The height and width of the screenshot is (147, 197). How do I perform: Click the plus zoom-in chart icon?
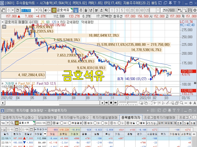point(190,103)
